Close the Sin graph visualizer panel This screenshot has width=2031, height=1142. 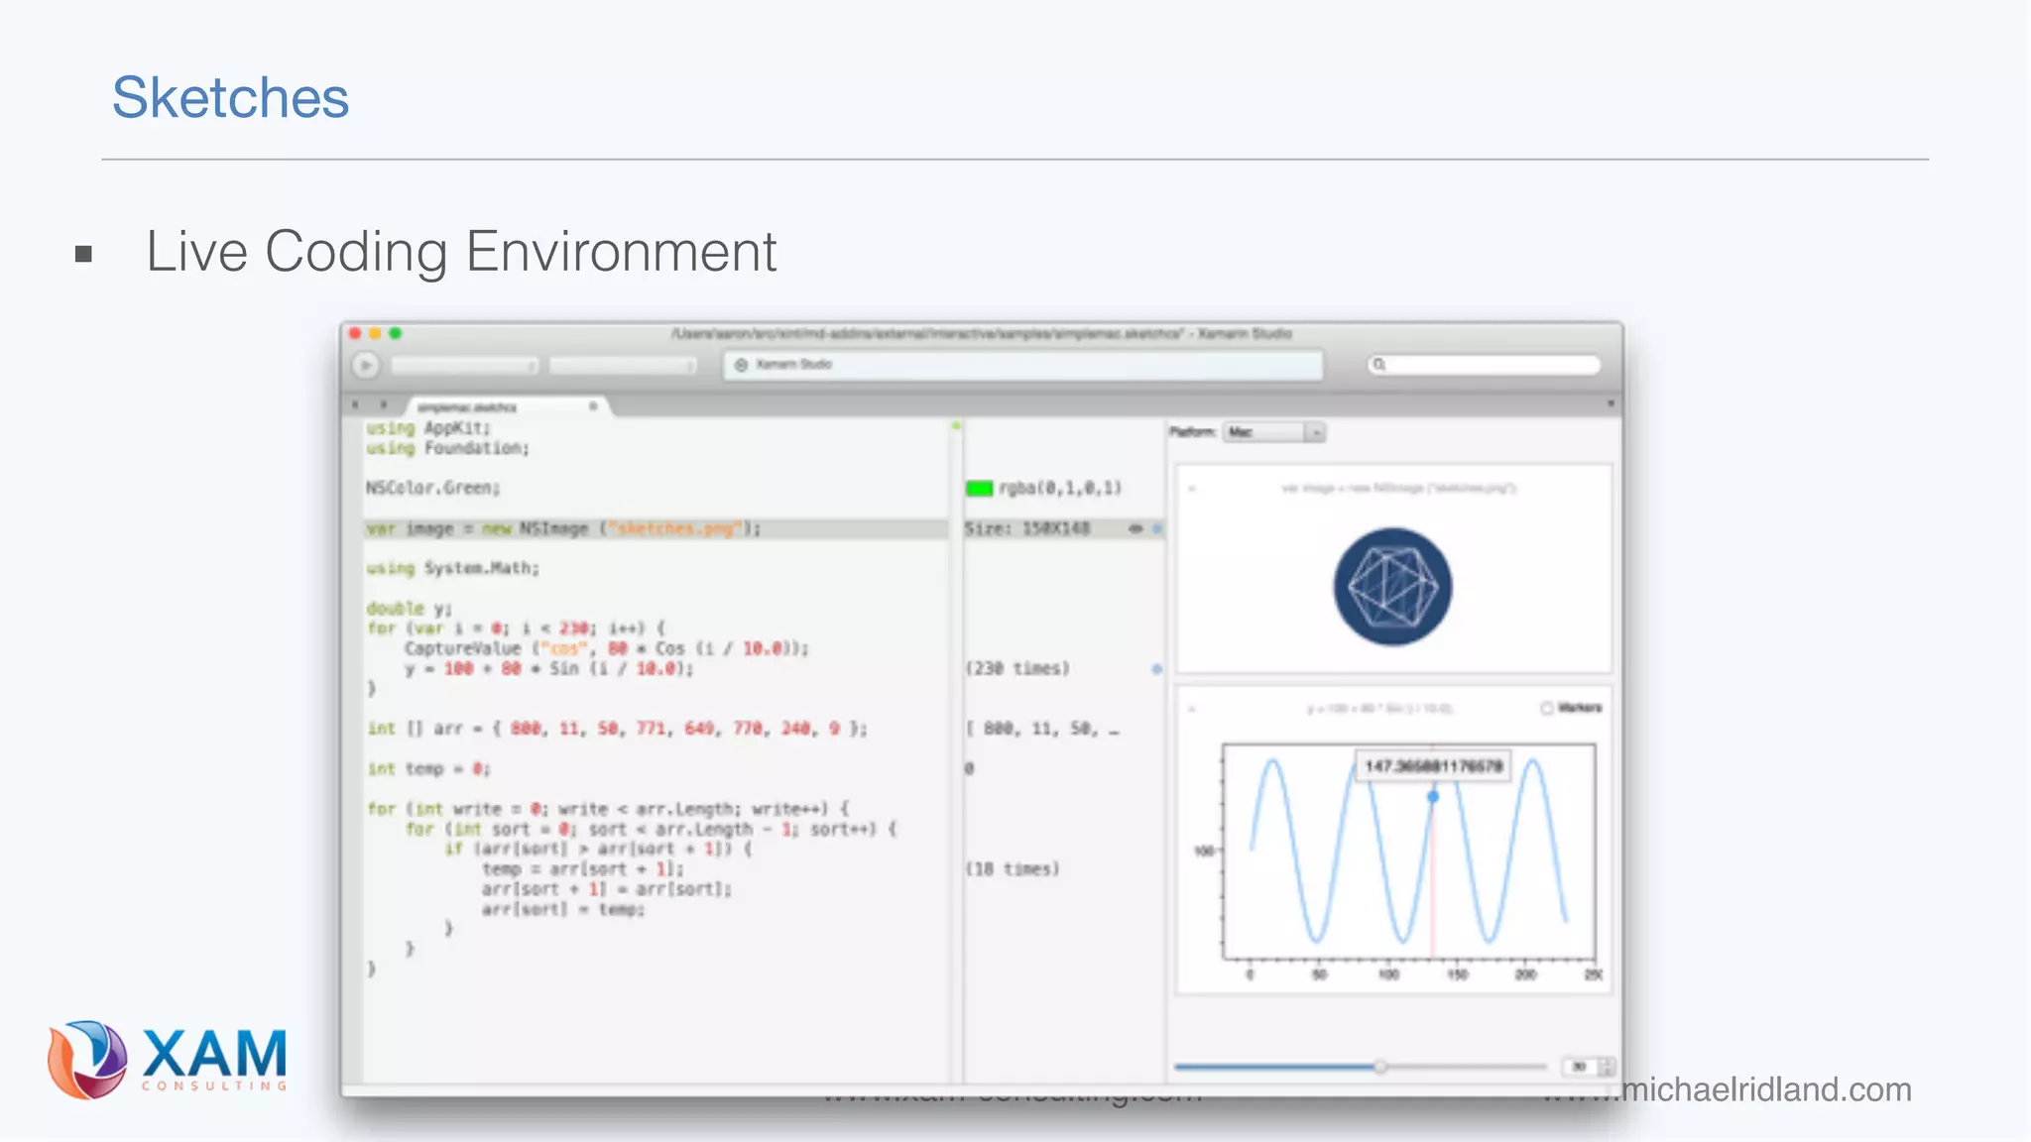coord(1192,709)
